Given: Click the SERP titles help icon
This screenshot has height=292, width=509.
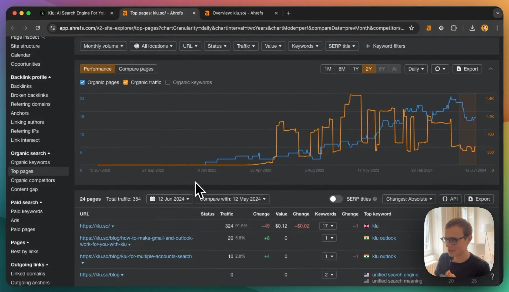Looking at the screenshot, I should 375,199.
